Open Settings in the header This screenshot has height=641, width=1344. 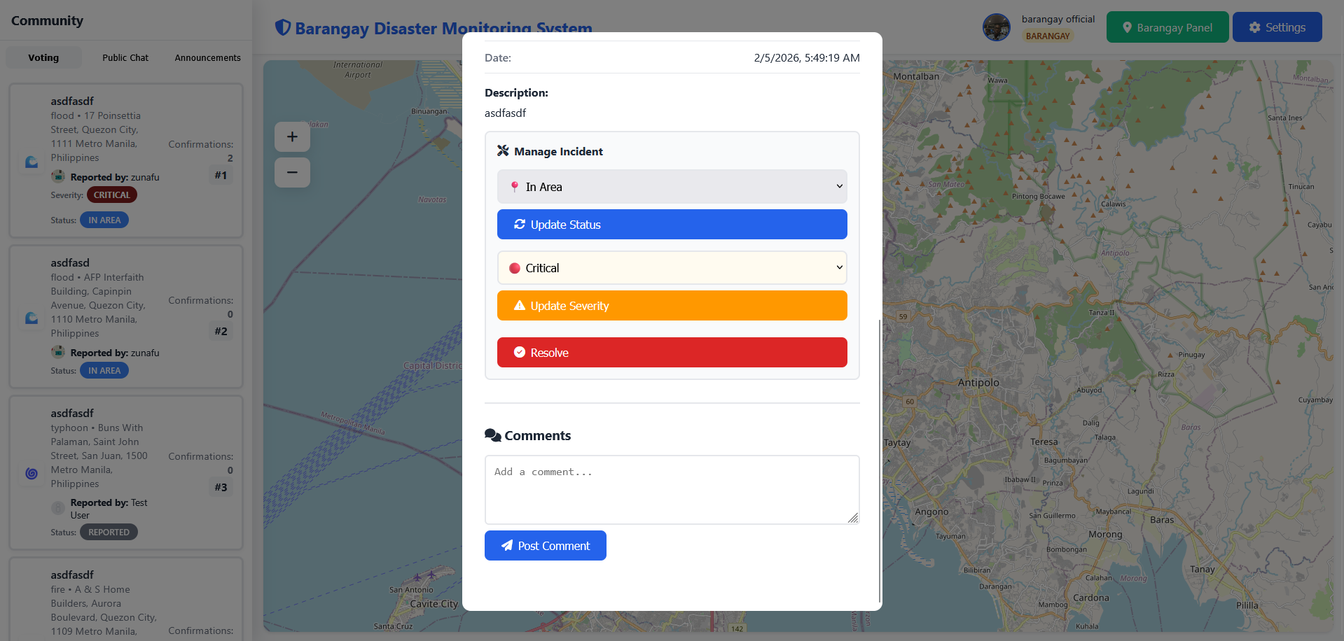pyautogui.click(x=1277, y=27)
